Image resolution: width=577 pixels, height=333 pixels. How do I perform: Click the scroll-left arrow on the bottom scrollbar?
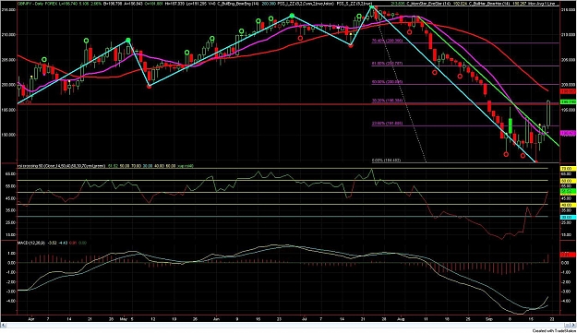pyautogui.click(x=4, y=325)
